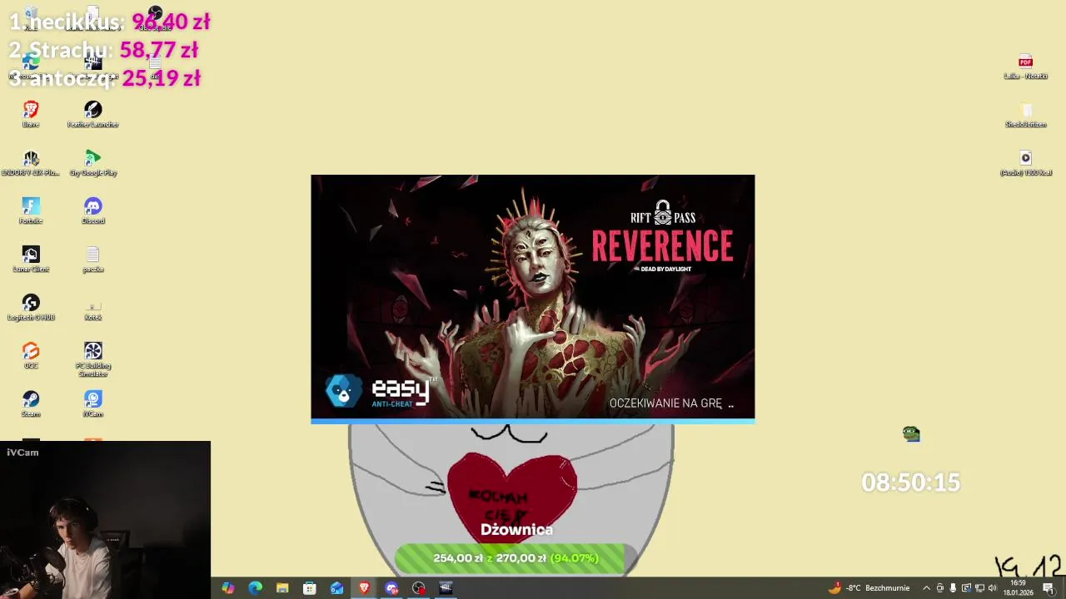
Task: Open the GOG desktop shortcut
Action: 31,355
